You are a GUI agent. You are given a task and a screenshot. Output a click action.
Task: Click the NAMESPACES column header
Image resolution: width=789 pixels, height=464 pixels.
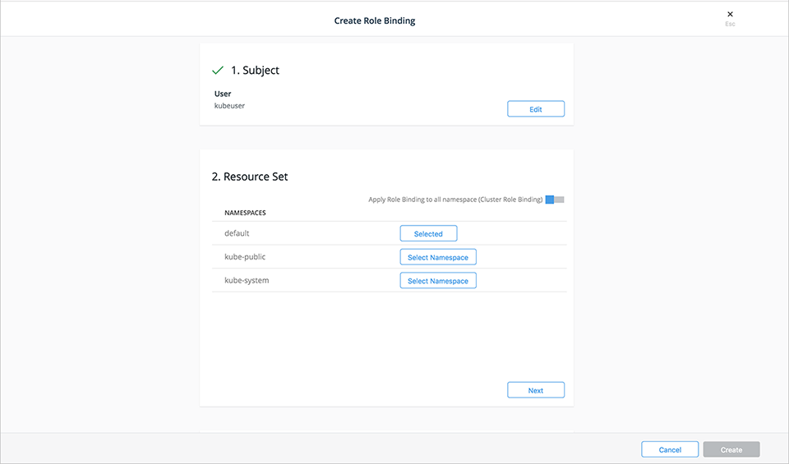(x=245, y=213)
